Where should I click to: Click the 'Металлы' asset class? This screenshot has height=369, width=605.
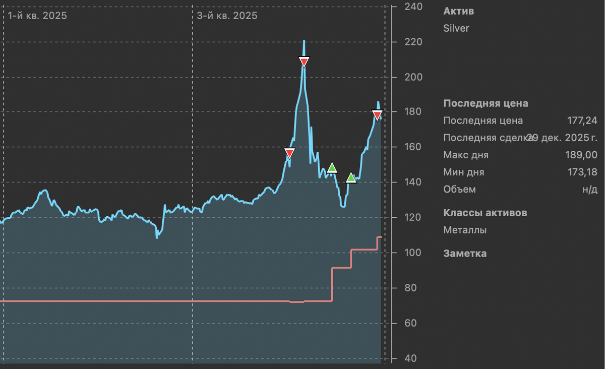tap(465, 230)
